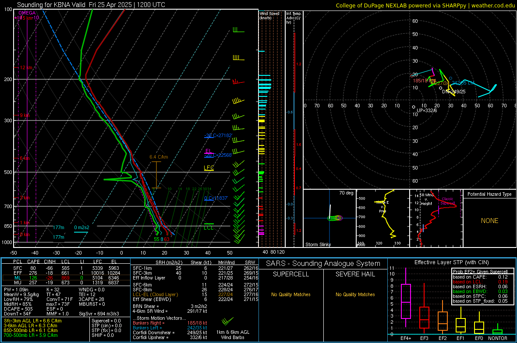
Task: Click the 'Effective Layer STP (with CIN)' title
Action: tap(451, 262)
